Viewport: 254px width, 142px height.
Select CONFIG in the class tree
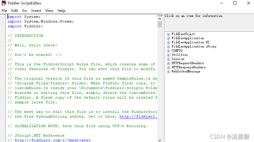(177, 51)
